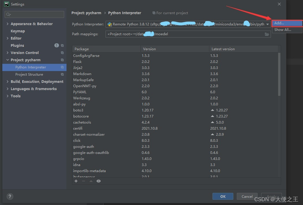This screenshot has width=303, height=205.
Task: Click the For current project icon
Action: pyautogui.click(x=154, y=13)
